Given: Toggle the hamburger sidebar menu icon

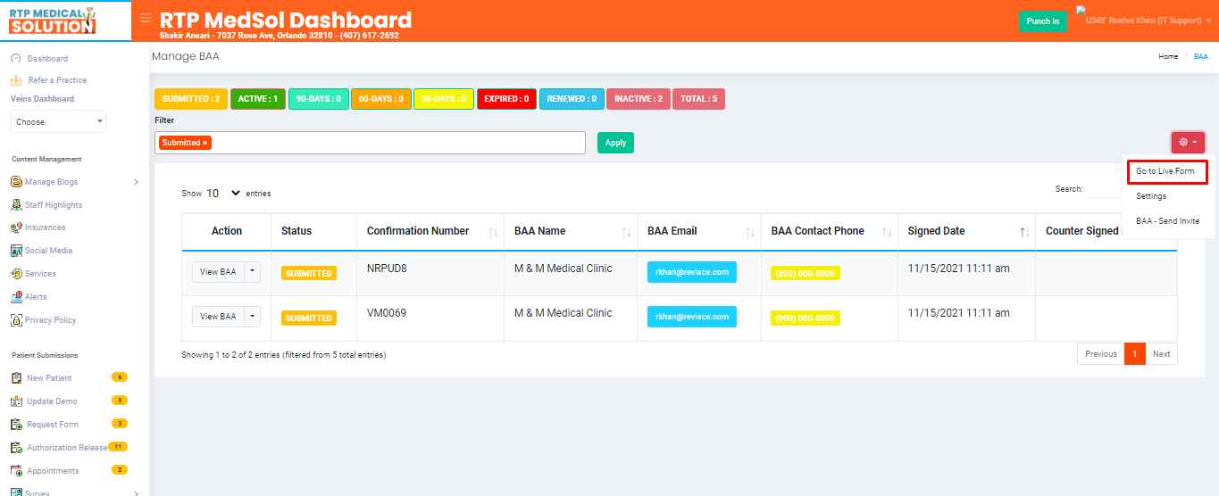Looking at the screenshot, I should [146, 18].
